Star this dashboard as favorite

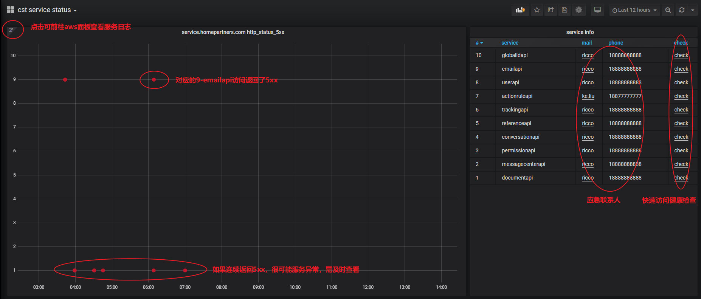coord(537,10)
